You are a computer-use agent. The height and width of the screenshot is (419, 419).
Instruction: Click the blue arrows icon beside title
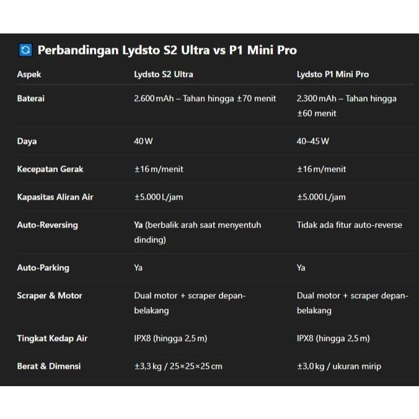(25, 50)
